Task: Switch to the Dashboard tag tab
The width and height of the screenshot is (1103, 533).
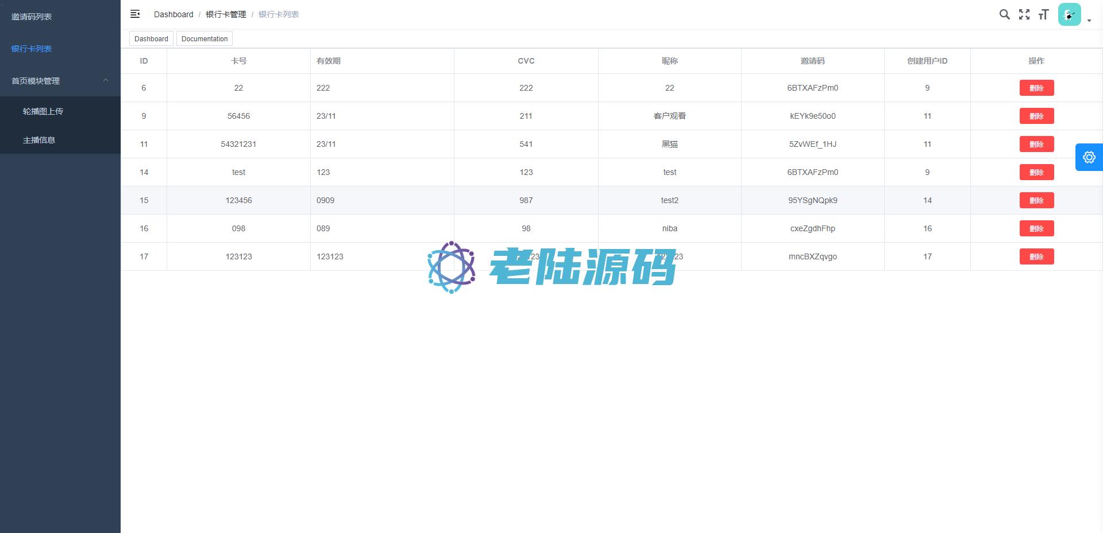Action: (151, 39)
